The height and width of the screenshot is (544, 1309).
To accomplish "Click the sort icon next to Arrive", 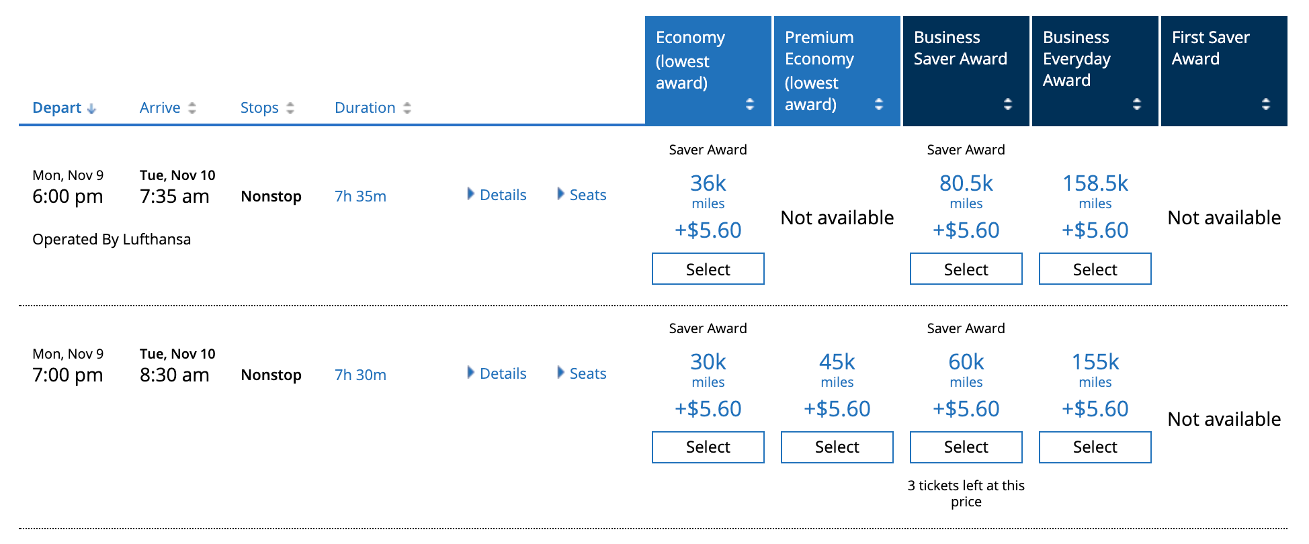I will (x=191, y=107).
